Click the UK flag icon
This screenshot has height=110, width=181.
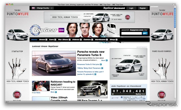pyautogui.click(x=33, y=8)
